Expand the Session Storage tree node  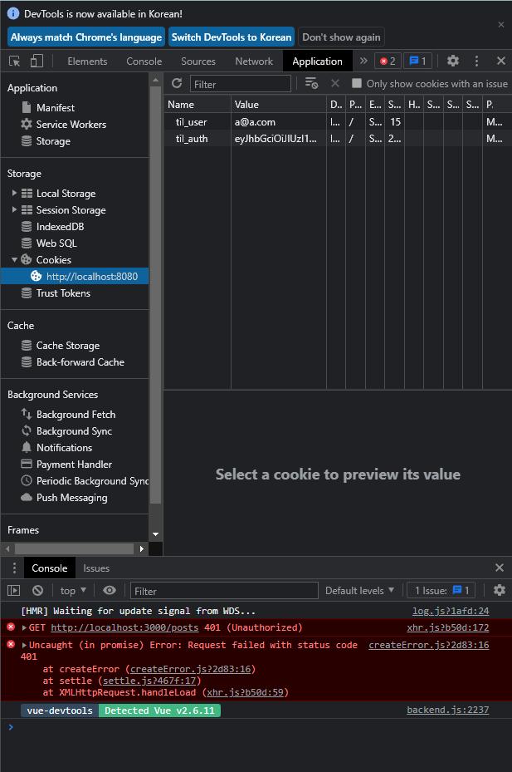click(14, 209)
